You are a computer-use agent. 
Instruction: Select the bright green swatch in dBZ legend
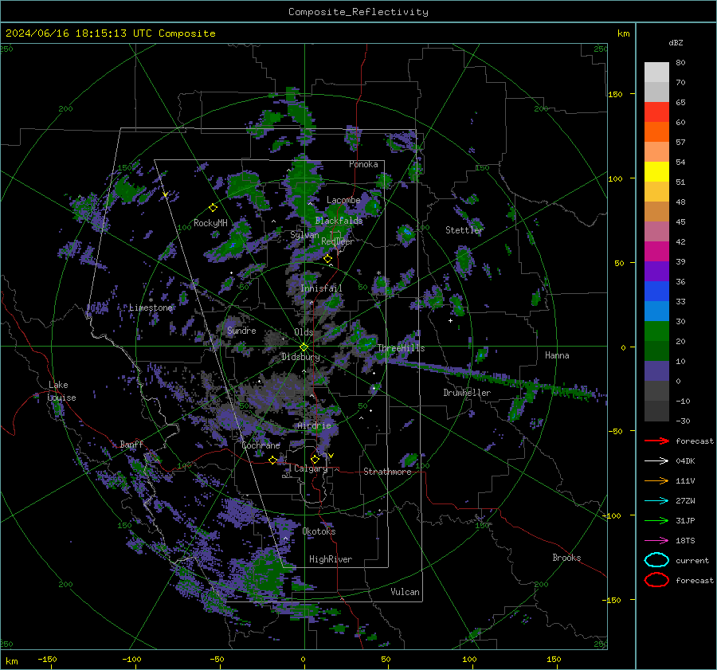coord(656,331)
